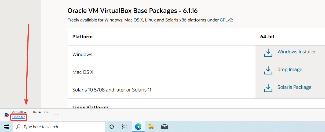Click the dmg Image download icon
The image size is (325, 132).
tap(268, 71)
